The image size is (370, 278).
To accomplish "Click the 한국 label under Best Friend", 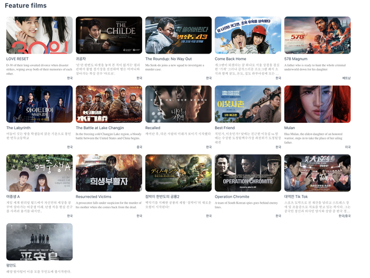I will click(x=279, y=147).
